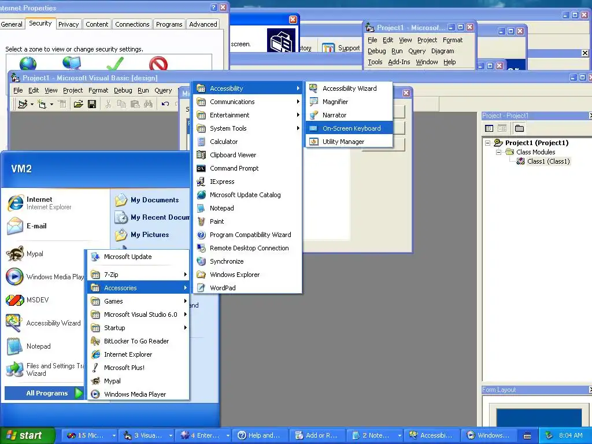Launch On-Screen Keyboard from Accessibility submenu

(349, 128)
